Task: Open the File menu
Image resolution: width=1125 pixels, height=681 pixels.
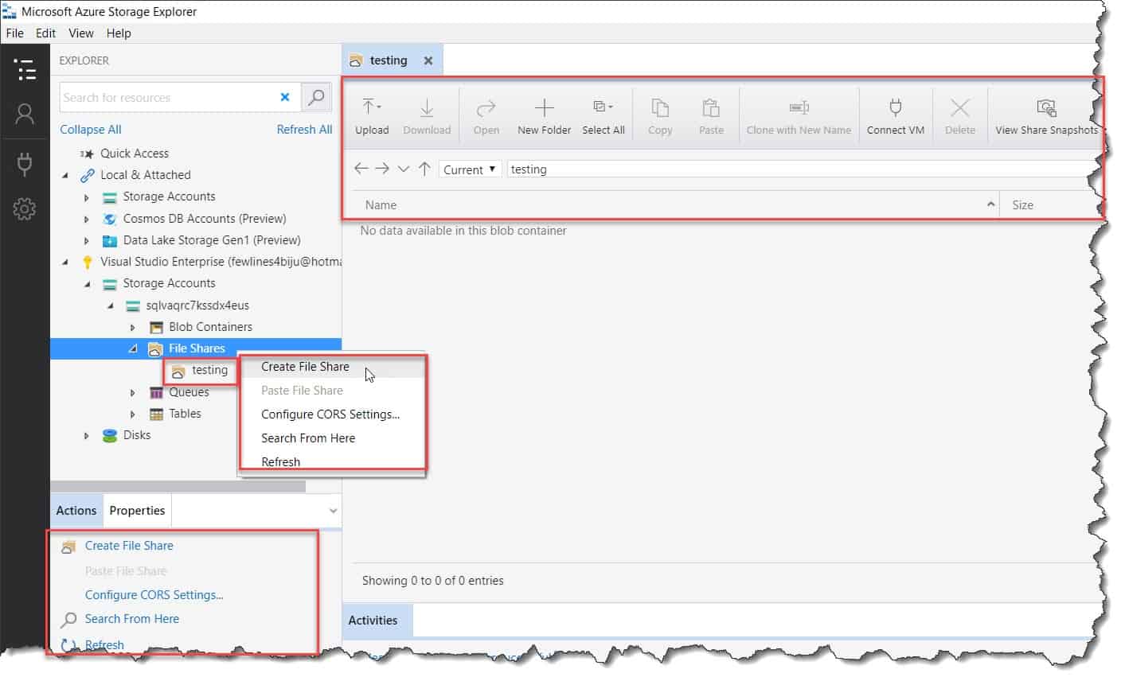Action: [14, 33]
